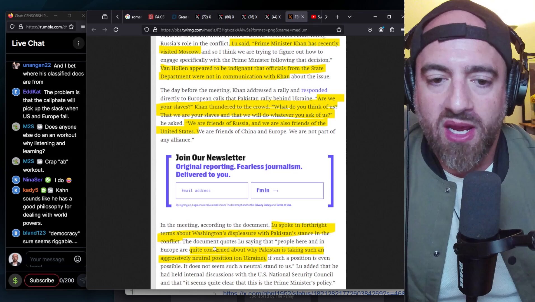
Task: Click the tracking protection shield icon
Action: click(147, 30)
